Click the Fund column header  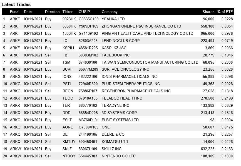click(x=14, y=12)
